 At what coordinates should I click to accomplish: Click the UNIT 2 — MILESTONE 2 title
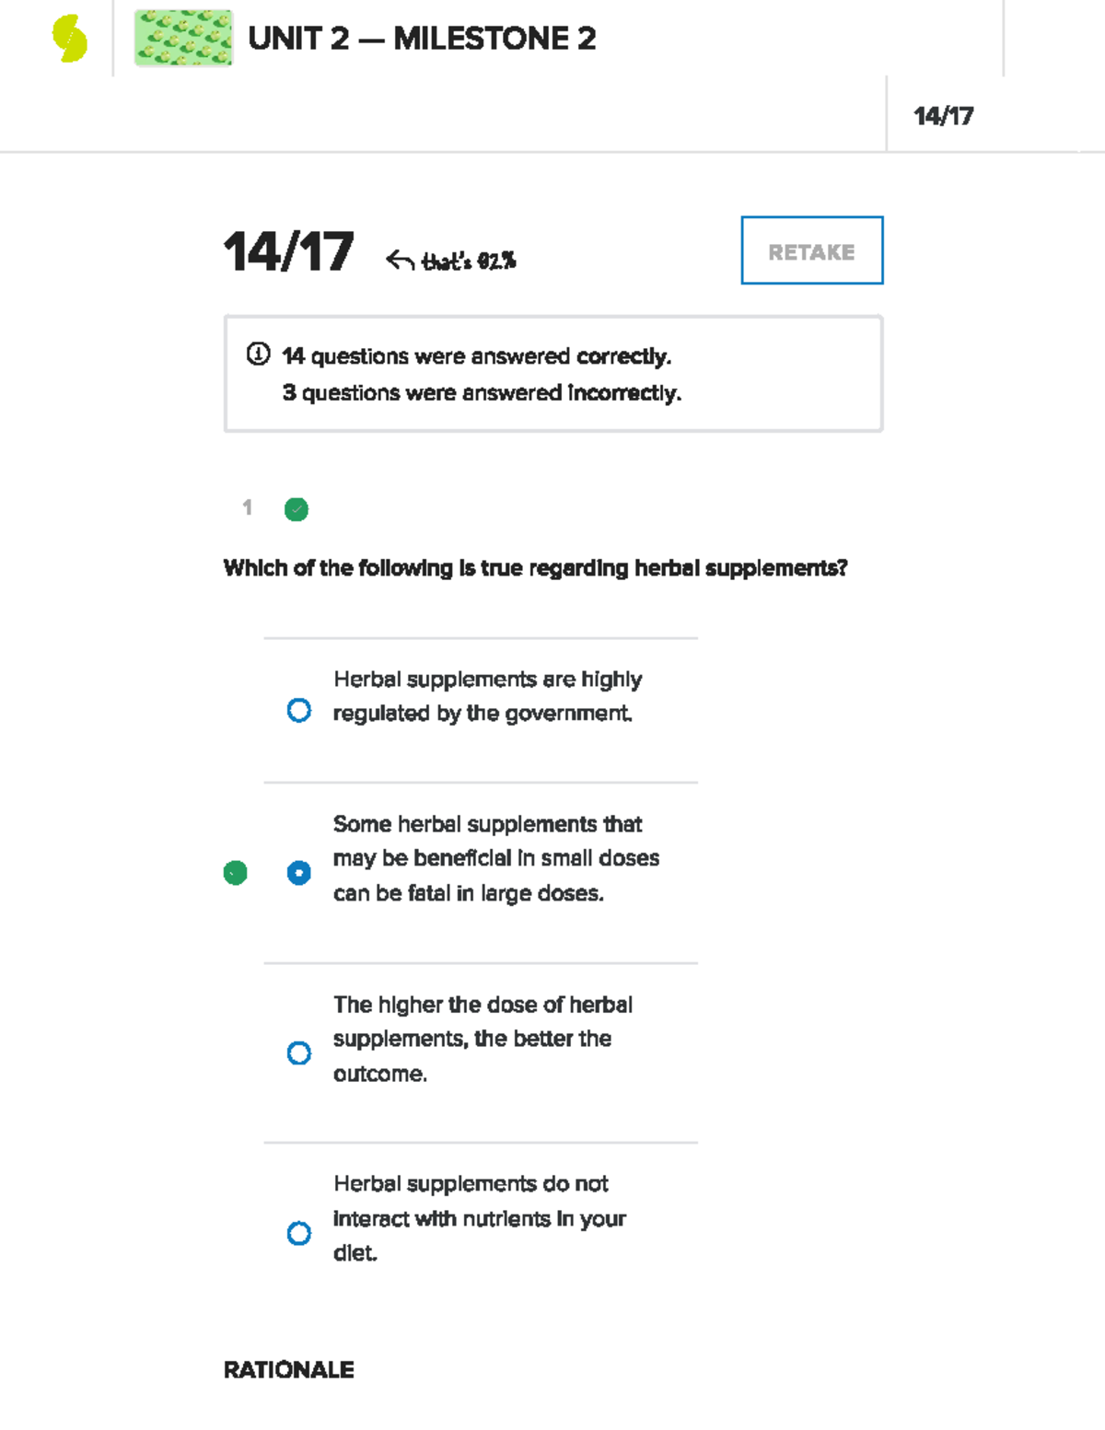click(422, 39)
